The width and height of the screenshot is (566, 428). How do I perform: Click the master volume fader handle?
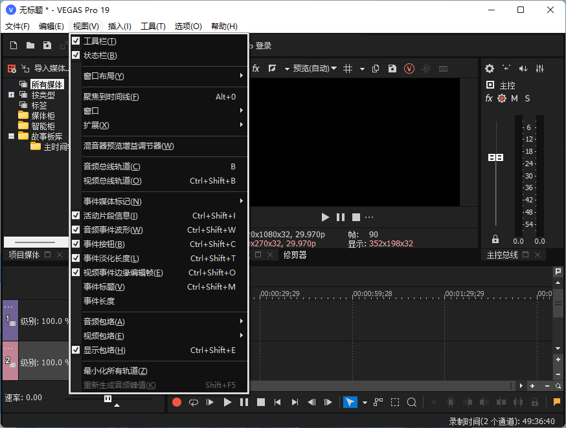(495, 158)
